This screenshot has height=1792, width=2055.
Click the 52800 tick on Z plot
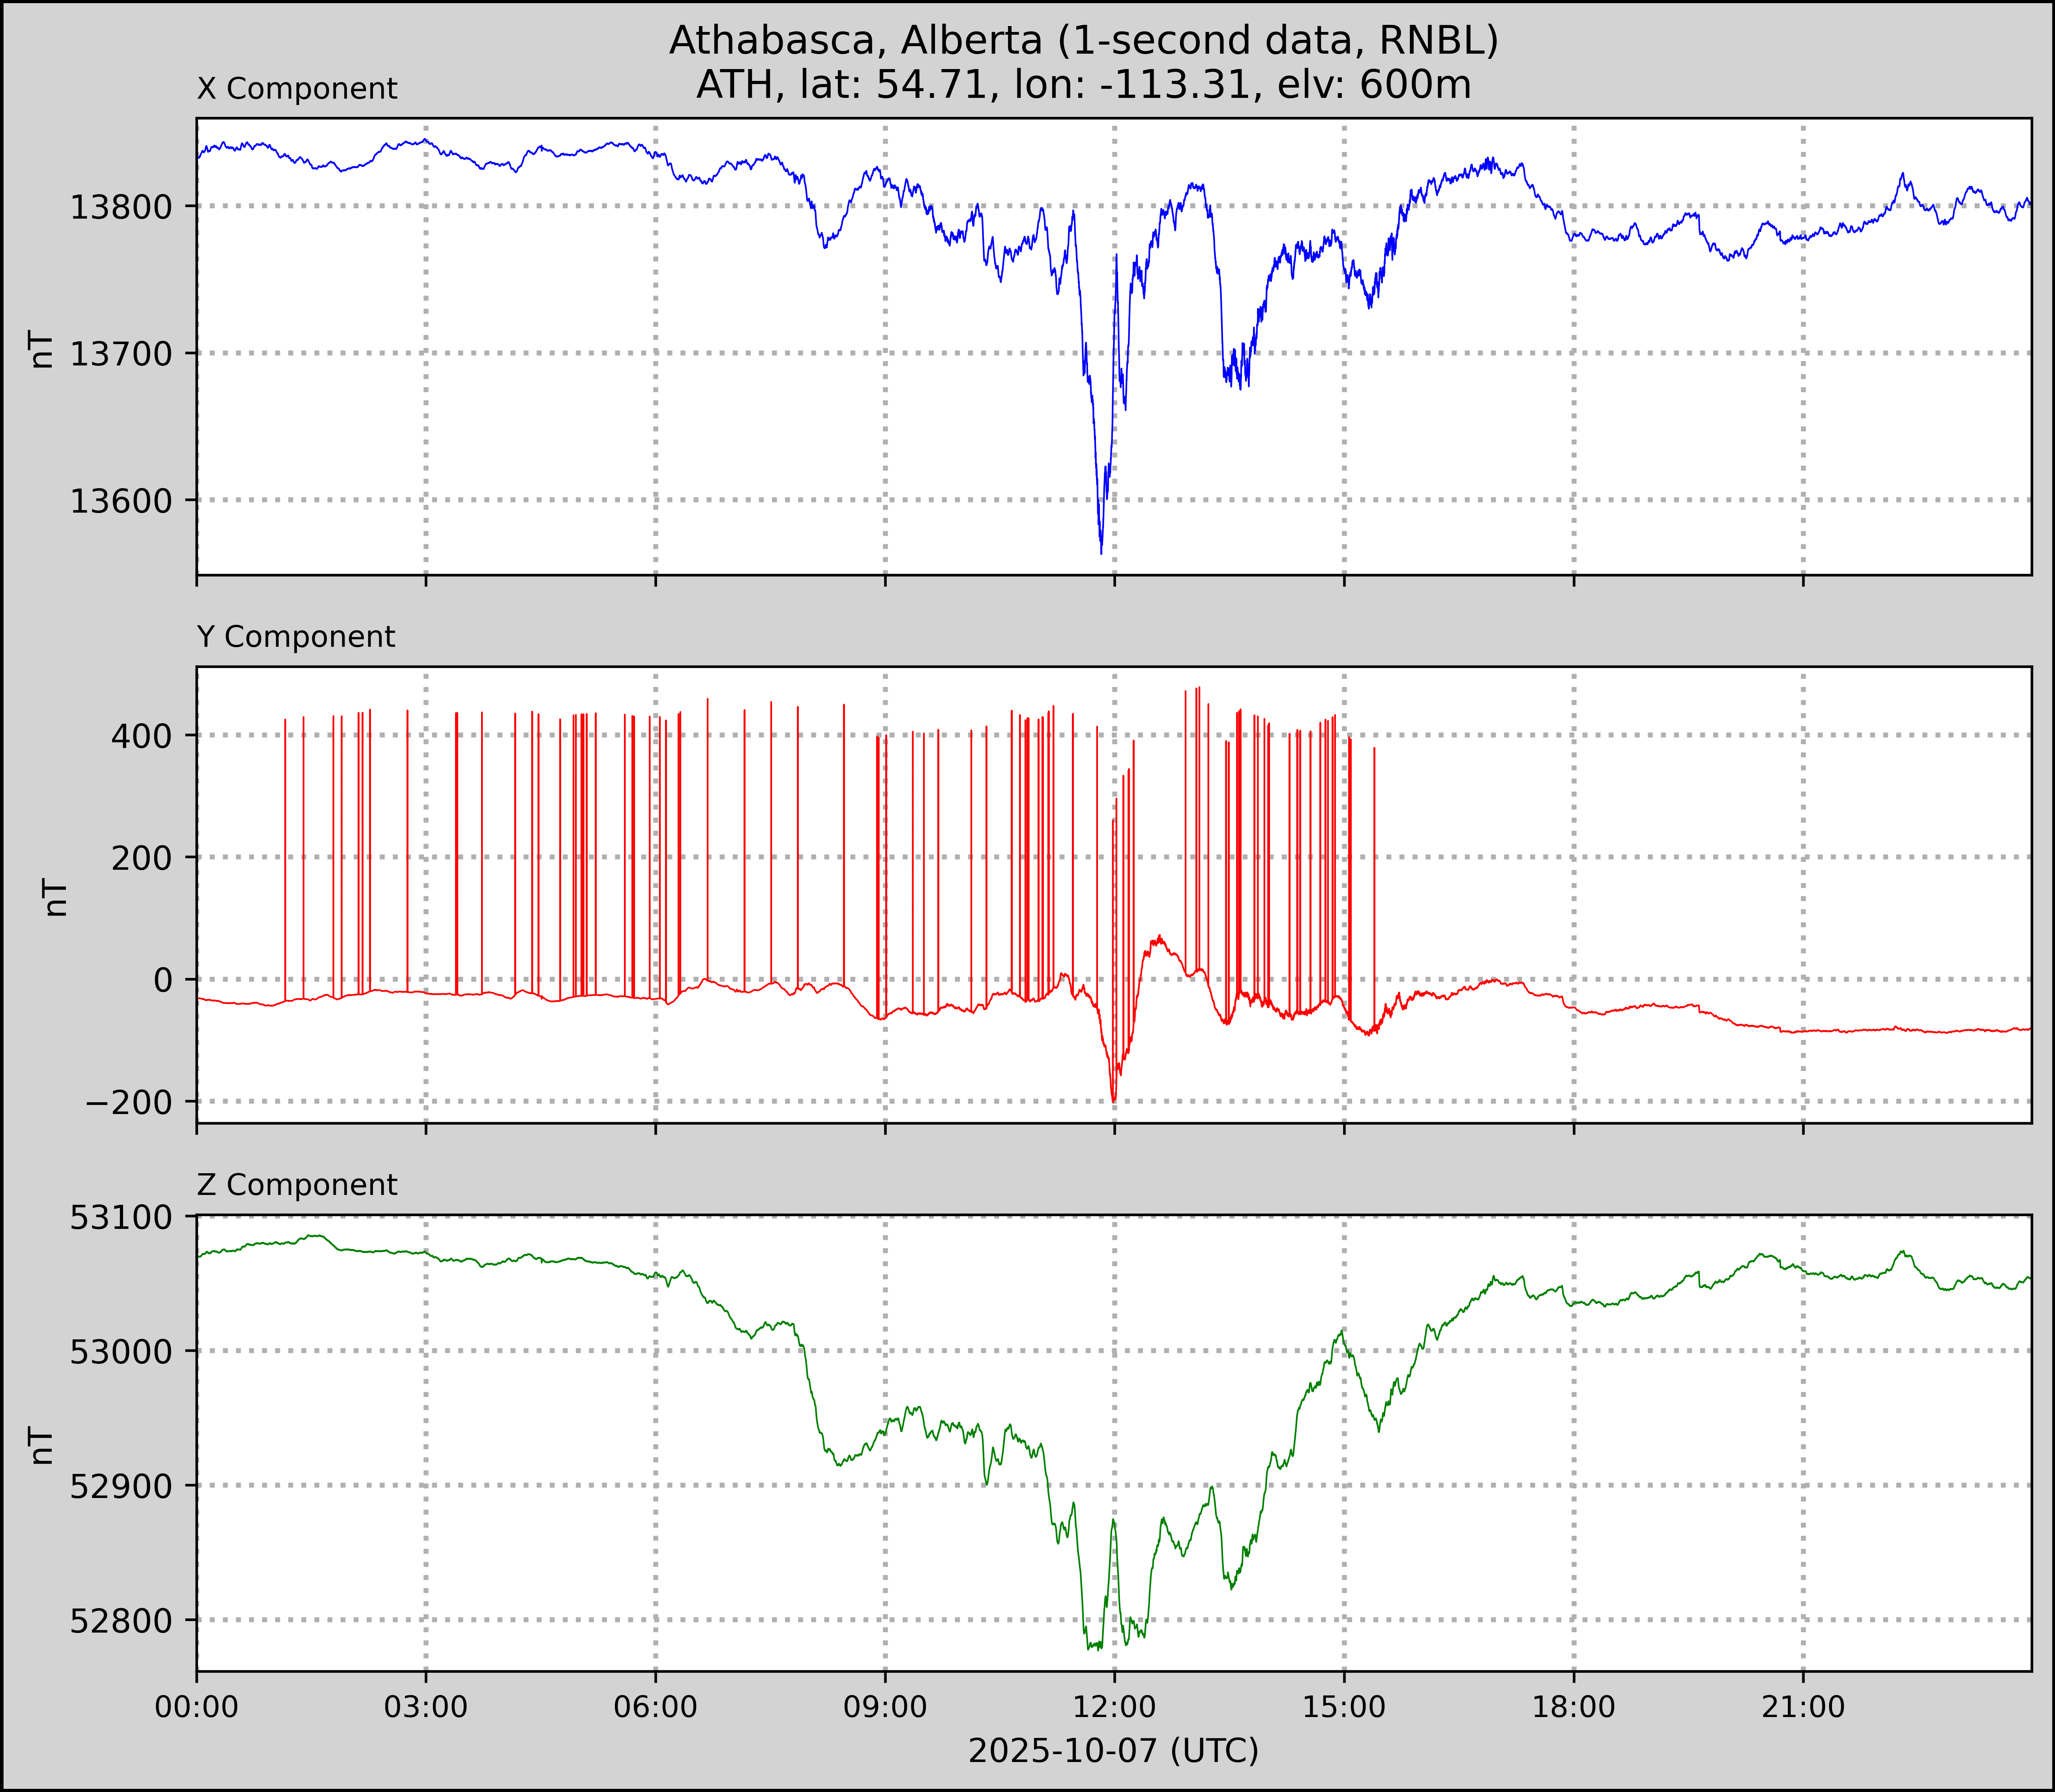[x=121, y=1620]
